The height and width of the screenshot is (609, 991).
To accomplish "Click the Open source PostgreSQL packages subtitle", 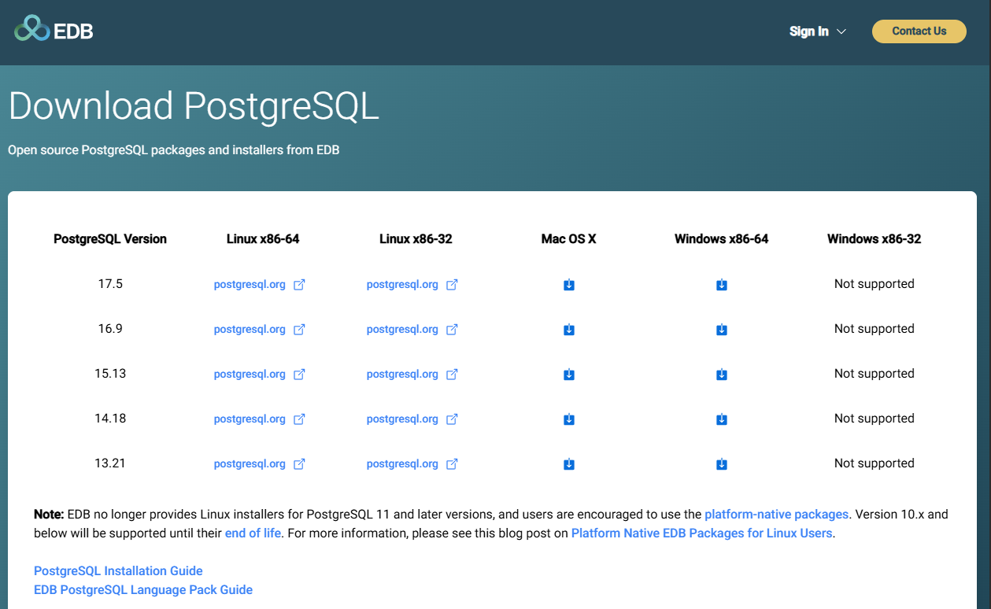I will (174, 149).
